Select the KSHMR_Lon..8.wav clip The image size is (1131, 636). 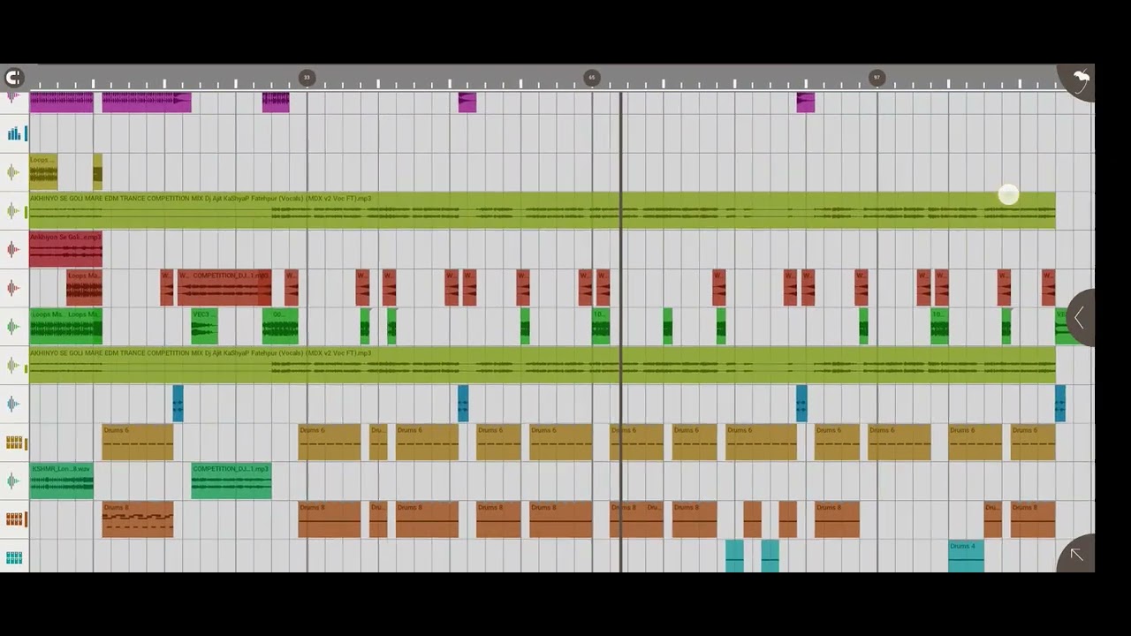61,481
